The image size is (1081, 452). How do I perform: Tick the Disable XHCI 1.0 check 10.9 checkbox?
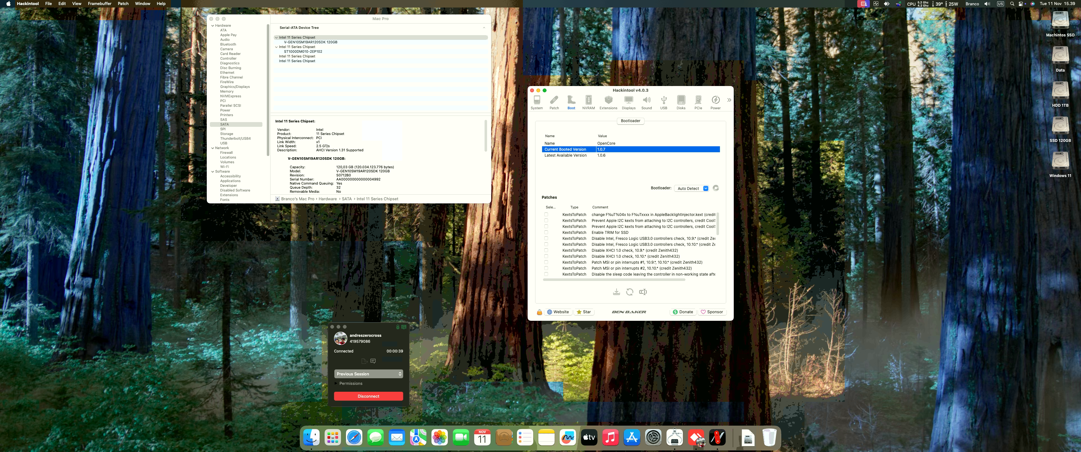tap(546, 250)
